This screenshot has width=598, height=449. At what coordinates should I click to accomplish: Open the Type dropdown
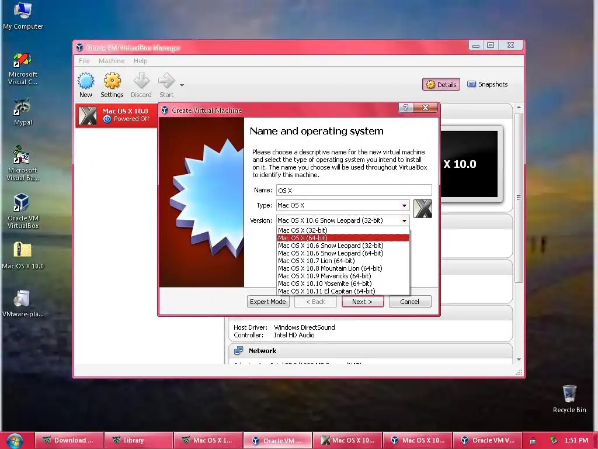(x=343, y=205)
